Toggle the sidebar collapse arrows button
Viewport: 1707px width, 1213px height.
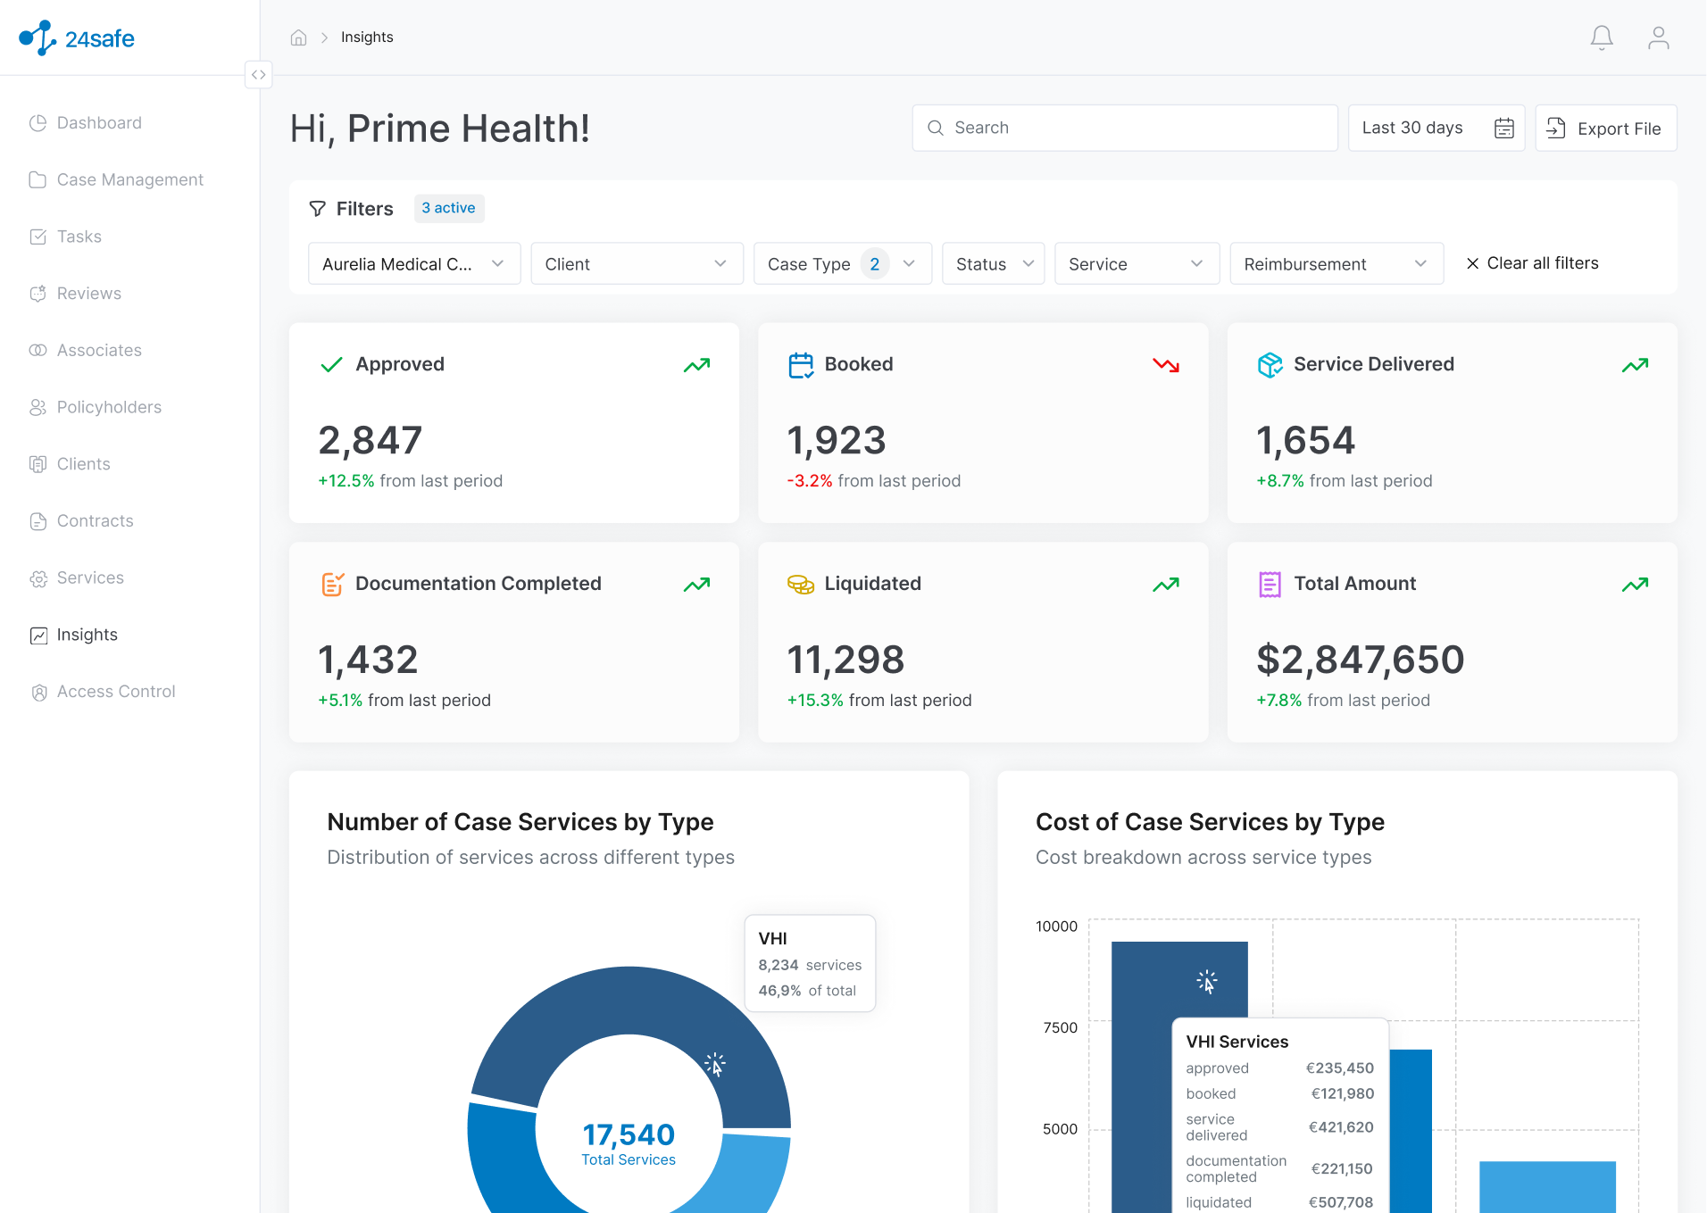(x=258, y=74)
